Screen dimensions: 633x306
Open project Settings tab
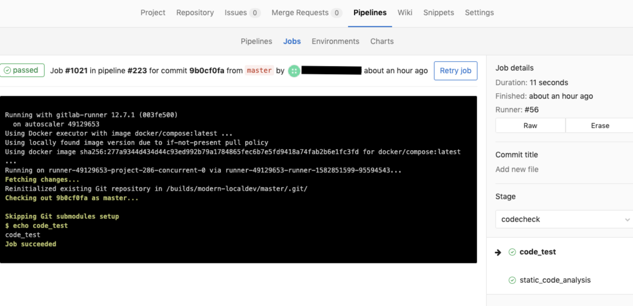pyautogui.click(x=479, y=13)
